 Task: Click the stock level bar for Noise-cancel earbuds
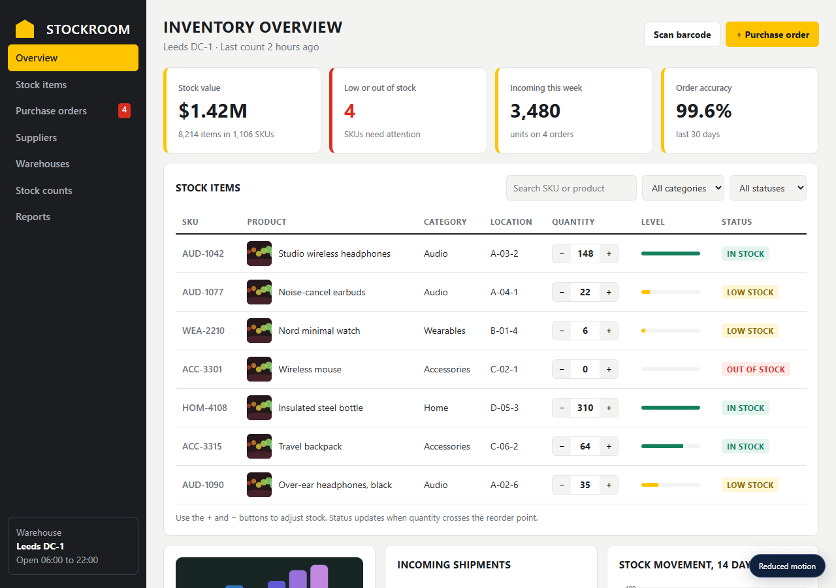pos(671,292)
